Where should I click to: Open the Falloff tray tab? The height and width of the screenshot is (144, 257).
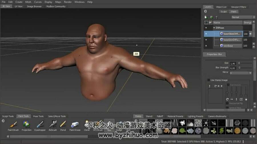160,116
